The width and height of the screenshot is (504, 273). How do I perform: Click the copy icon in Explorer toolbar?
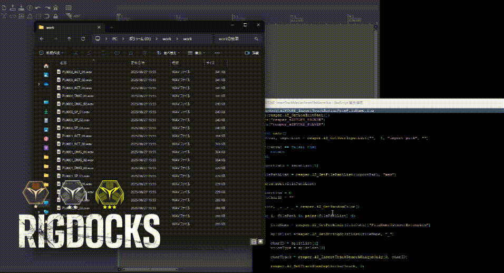pyautogui.click(x=90, y=53)
